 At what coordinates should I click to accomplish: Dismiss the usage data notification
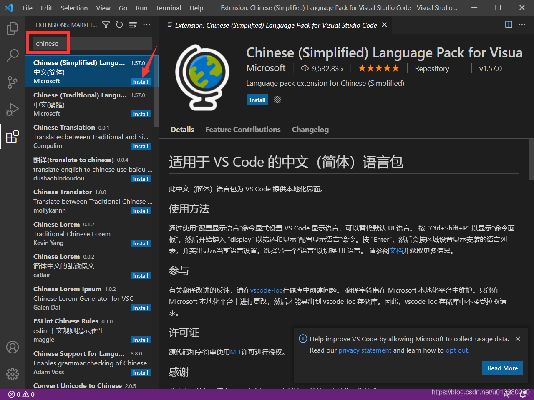tap(518, 339)
